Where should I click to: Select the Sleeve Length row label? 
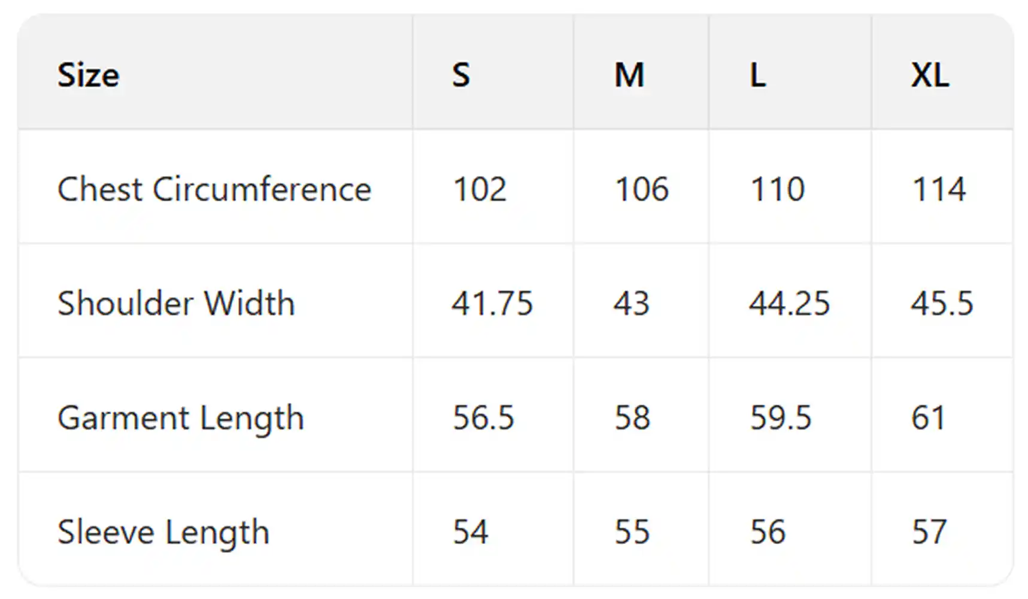click(x=163, y=532)
